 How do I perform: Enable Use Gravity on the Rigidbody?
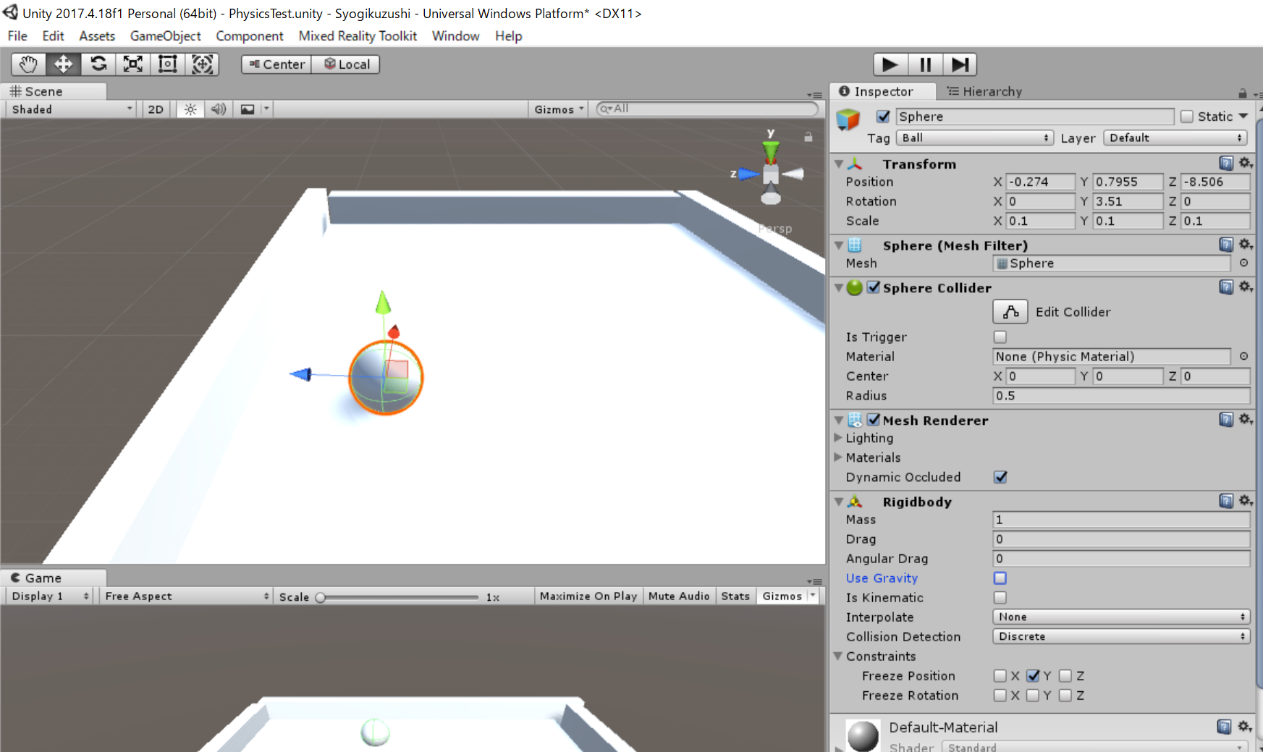tap(1000, 578)
